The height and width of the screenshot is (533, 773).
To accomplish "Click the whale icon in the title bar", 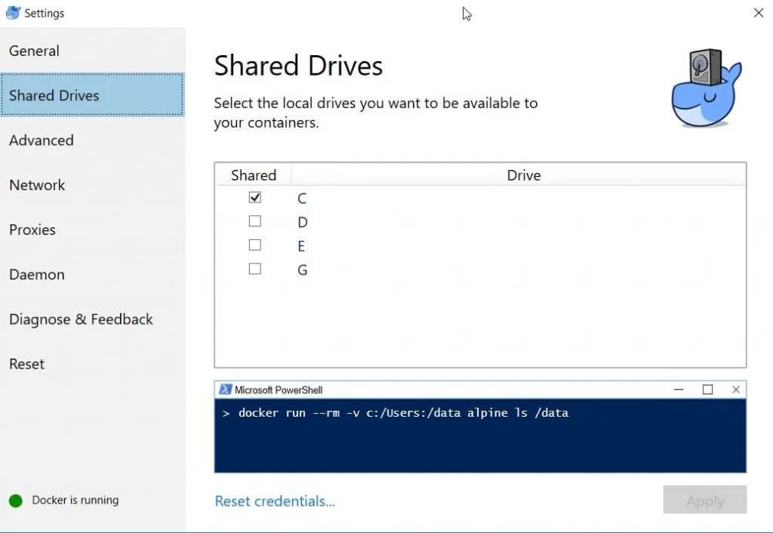I will pos(13,12).
